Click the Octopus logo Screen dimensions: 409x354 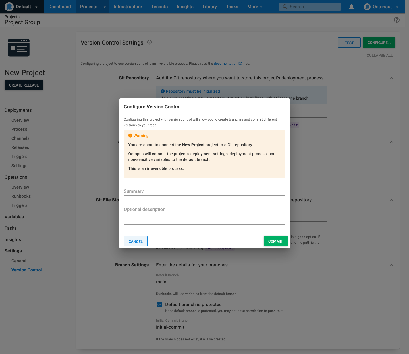(x=9, y=7)
